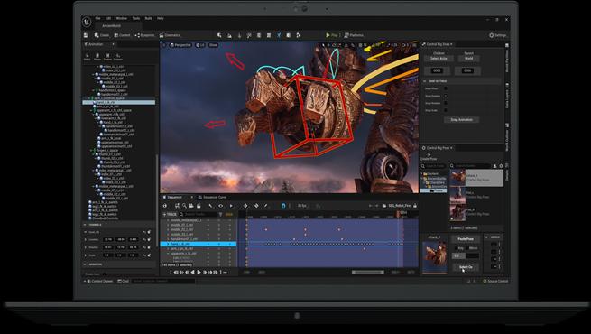Open Settings at the toolbar's right end
The width and height of the screenshot is (591, 334).
point(497,35)
